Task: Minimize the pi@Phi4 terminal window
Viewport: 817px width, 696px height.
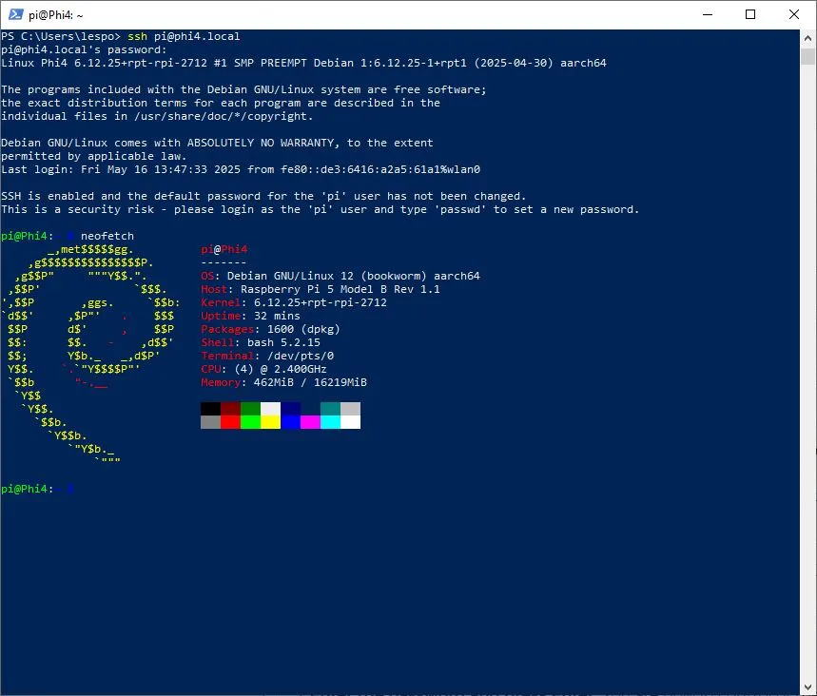Action: coord(707,14)
